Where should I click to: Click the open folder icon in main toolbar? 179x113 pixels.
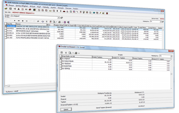(6, 8)
